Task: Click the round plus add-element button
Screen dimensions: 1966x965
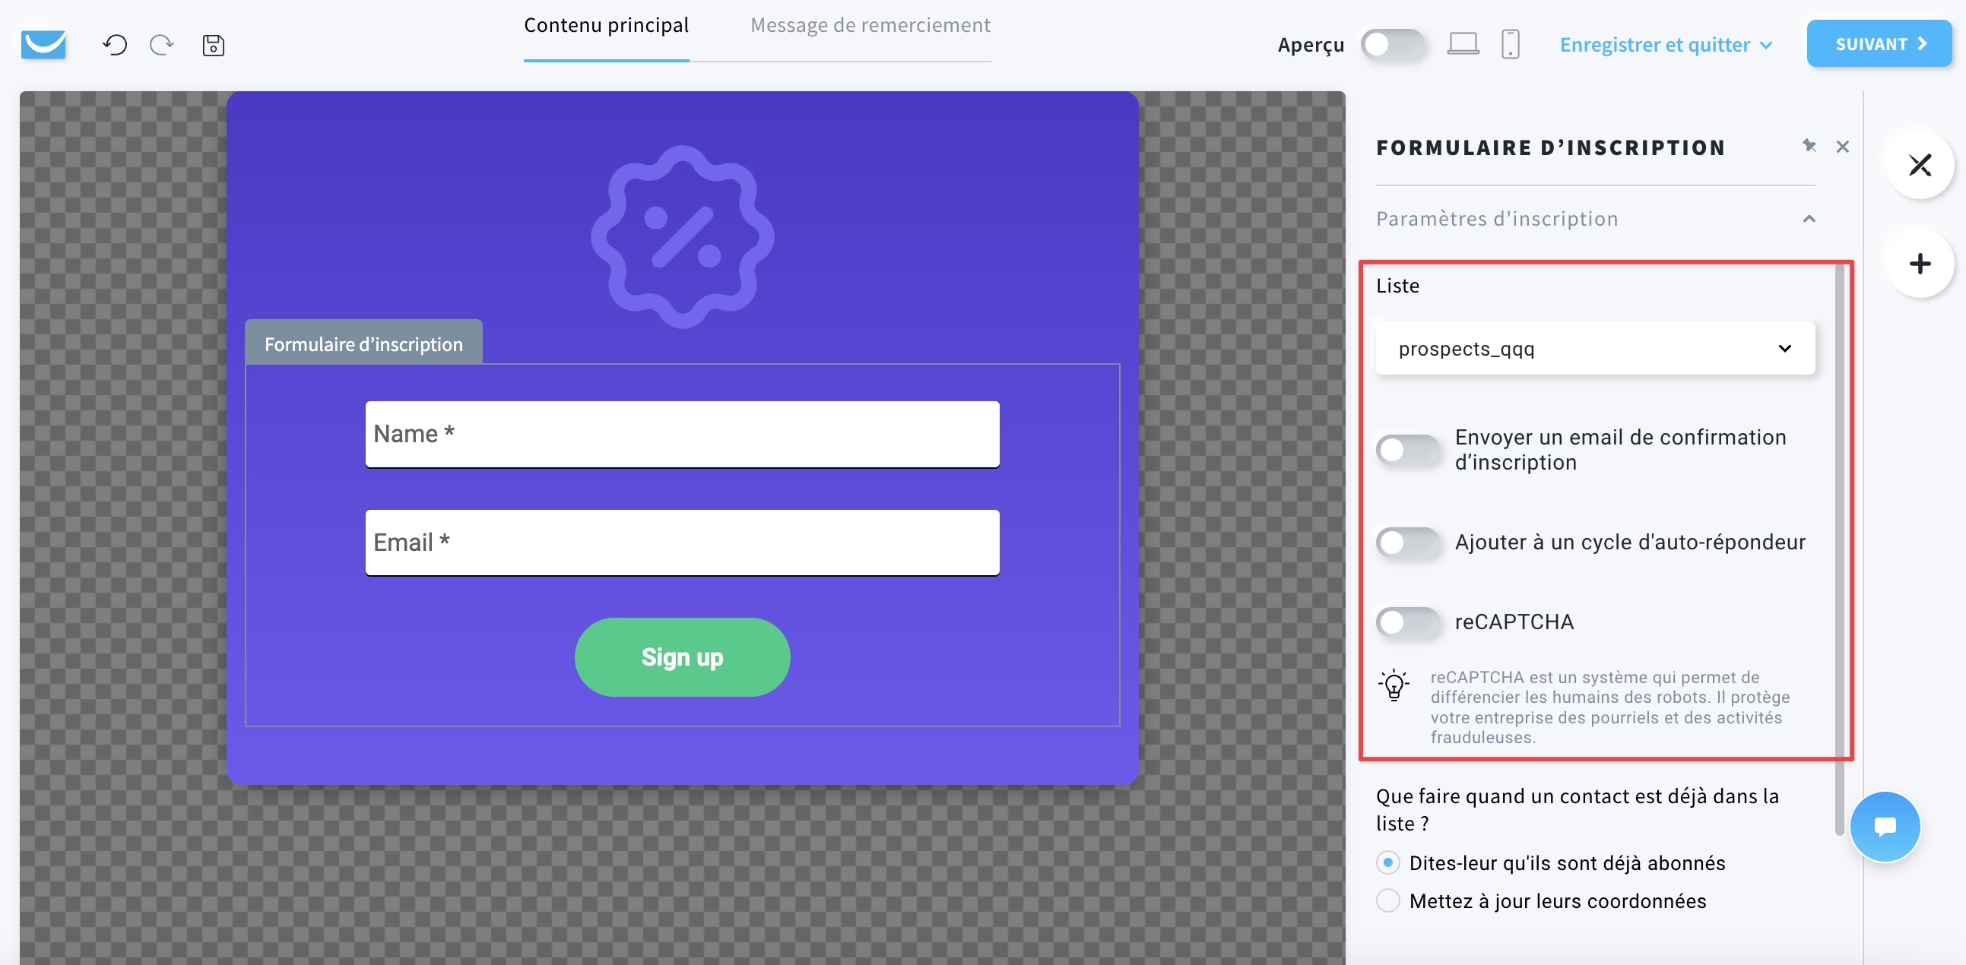Action: coord(1920,264)
